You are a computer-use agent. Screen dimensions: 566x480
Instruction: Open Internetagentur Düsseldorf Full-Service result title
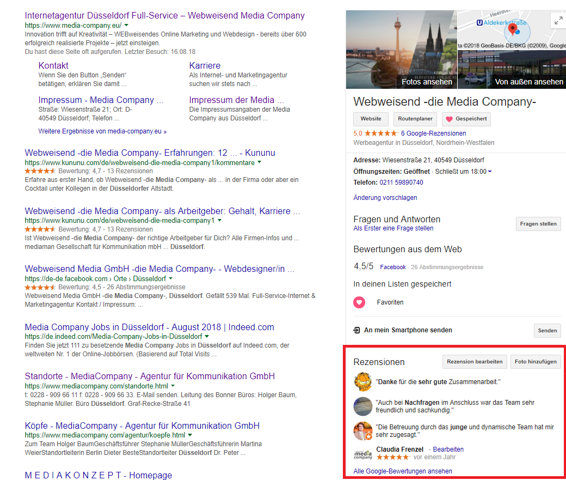[x=164, y=16]
